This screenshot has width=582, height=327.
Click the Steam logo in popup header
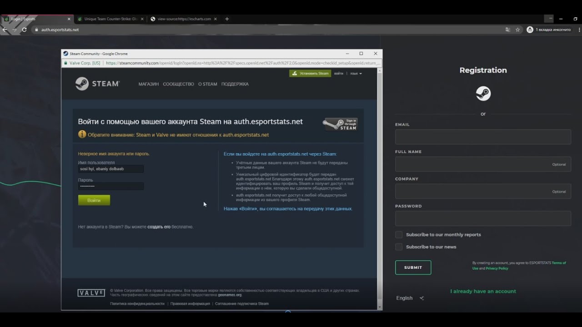pyautogui.click(x=97, y=84)
